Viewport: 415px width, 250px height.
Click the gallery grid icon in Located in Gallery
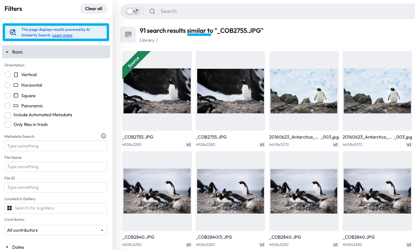(10, 208)
